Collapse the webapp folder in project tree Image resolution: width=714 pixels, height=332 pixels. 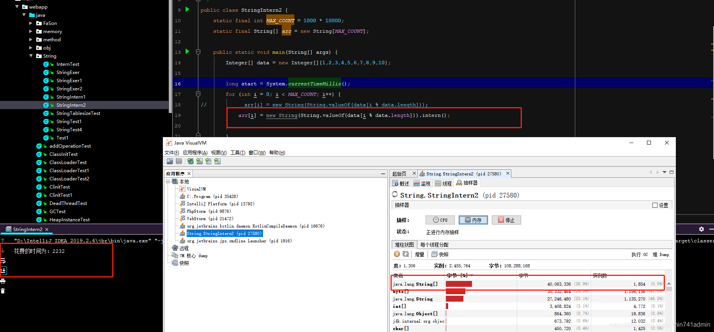(17, 7)
